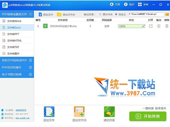
Task: Click the app logo in title bar
Action: pyautogui.click(x=5, y=5)
